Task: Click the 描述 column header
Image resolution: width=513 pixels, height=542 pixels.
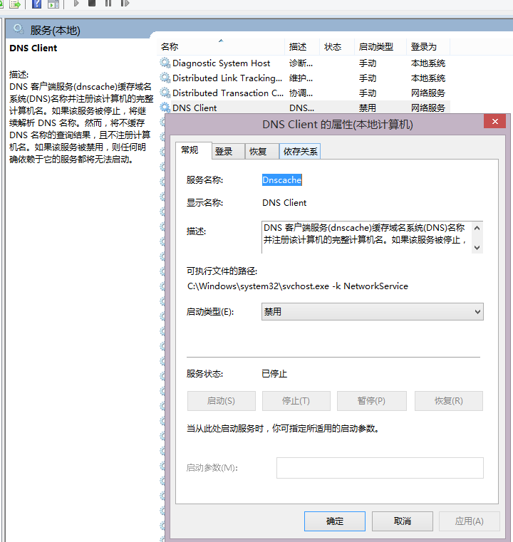Action: pyautogui.click(x=302, y=47)
